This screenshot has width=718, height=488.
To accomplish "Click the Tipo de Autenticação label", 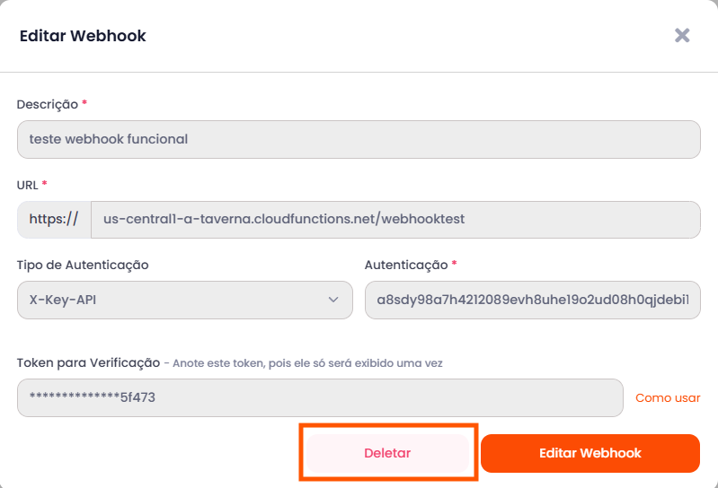I will coord(83,266).
